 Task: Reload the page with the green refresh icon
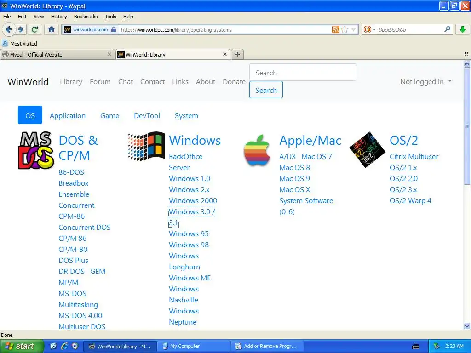point(34,29)
